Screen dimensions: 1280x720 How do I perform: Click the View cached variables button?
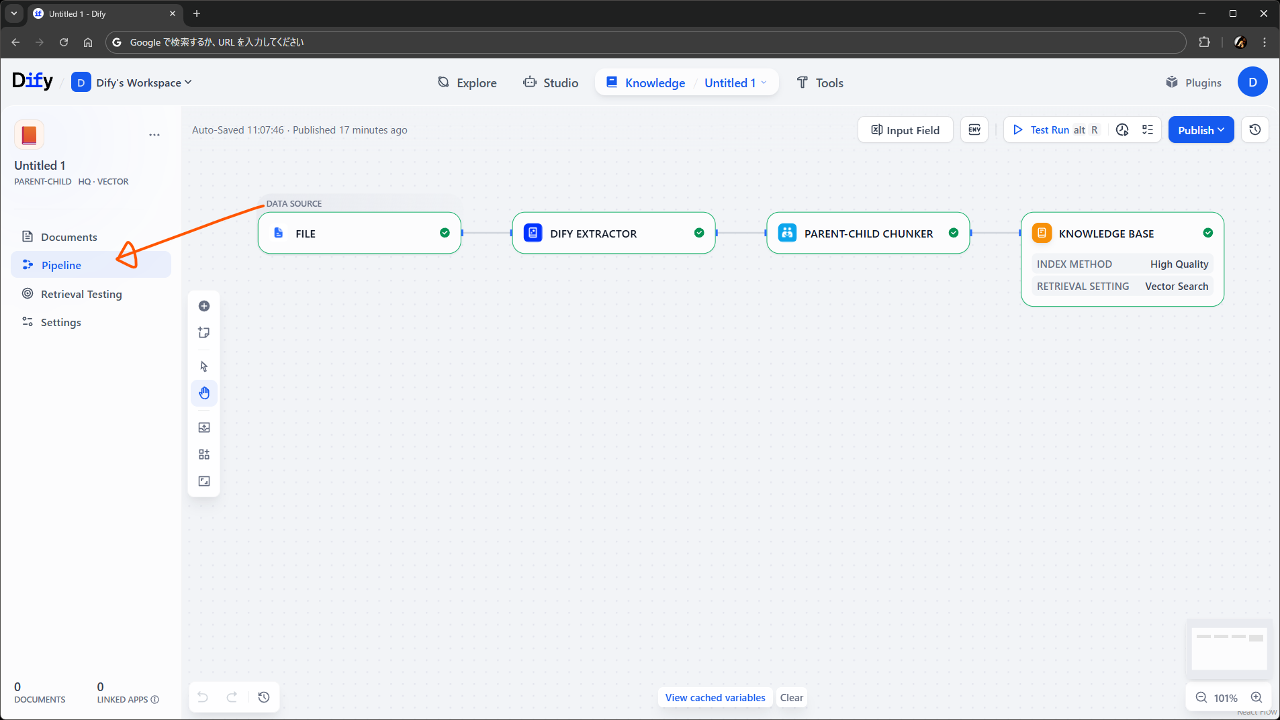tap(715, 698)
